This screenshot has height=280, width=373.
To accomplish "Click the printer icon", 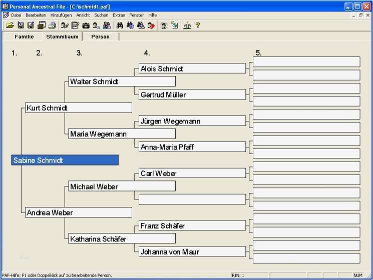I will tap(52, 25).
